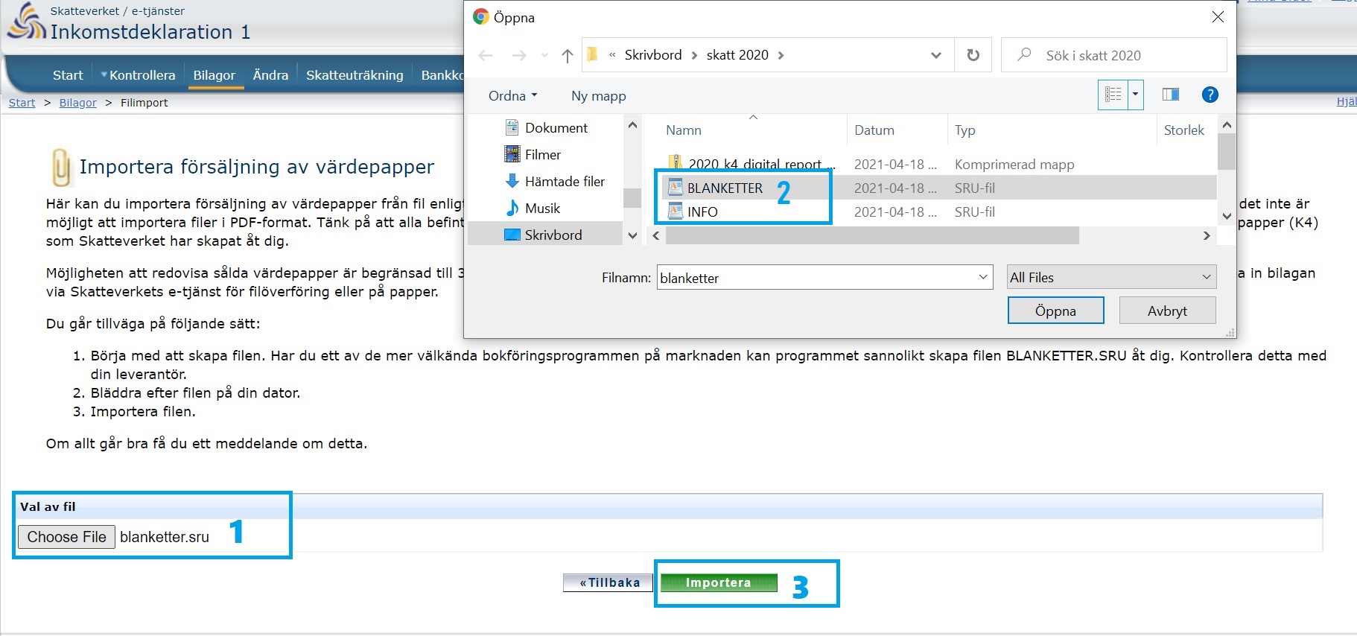
Task: Close the Öppna dialog
Action: point(1218,17)
